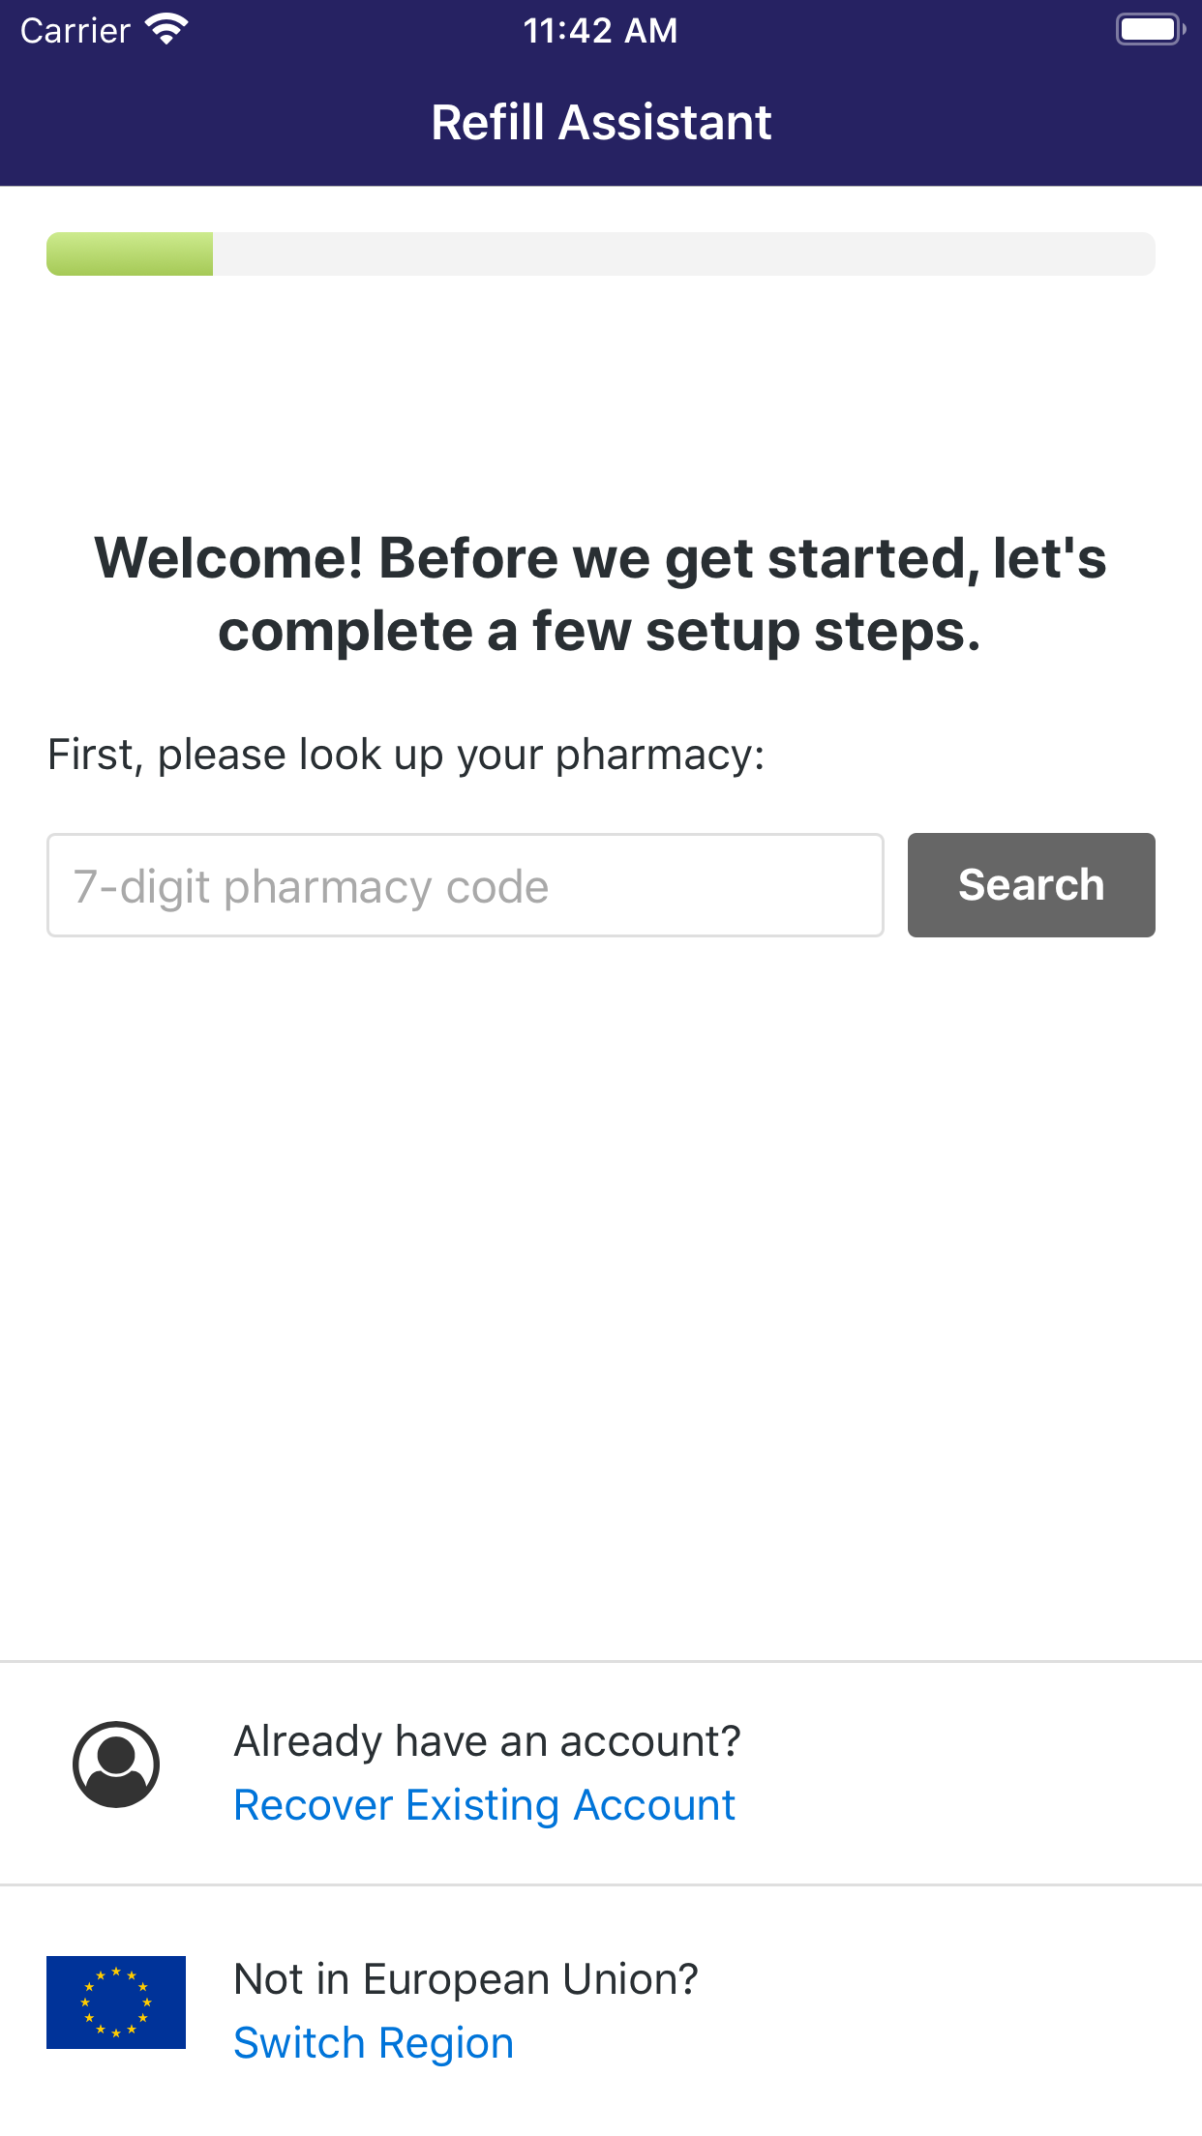Click the Search button

(x=1031, y=884)
